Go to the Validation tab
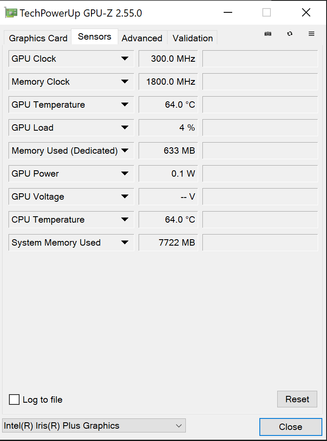Screen dimensions: 327x441 193,38
